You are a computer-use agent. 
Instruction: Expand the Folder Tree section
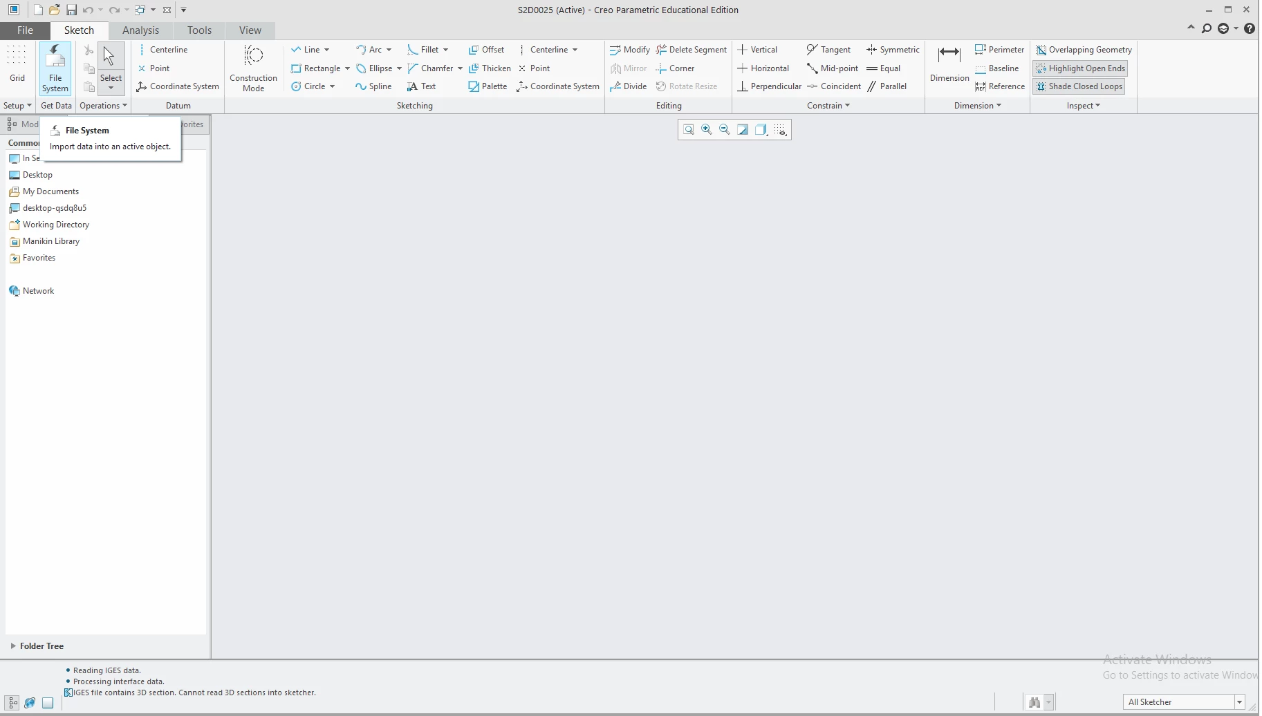point(13,646)
